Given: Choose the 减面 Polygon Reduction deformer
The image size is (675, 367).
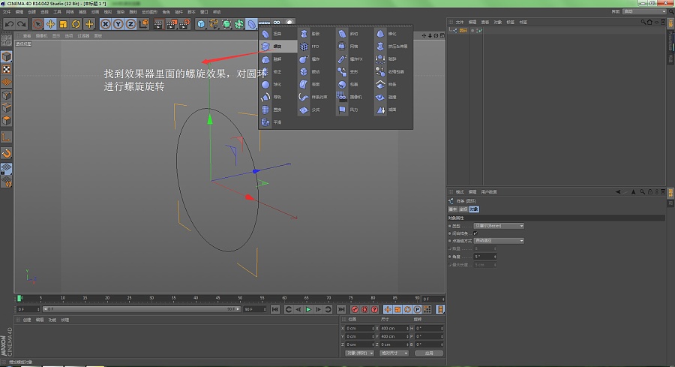Looking at the screenshot, I should [x=392, y=110].
